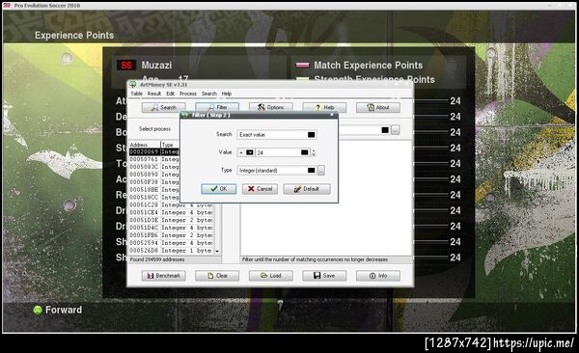Viewport: 579px width, 353px height.
Task: Close the Filter (Step 2) dialog
Action: [x=332, y=115]
